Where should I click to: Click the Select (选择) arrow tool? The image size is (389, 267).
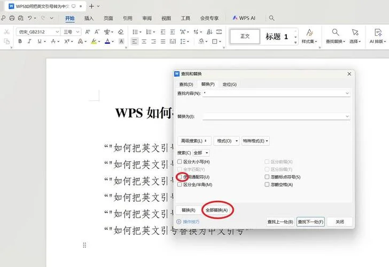(x=355, y=36)
